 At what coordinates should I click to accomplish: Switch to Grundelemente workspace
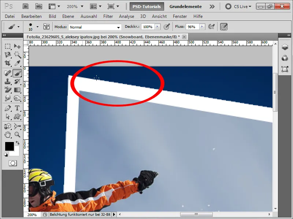coord(186,7)
